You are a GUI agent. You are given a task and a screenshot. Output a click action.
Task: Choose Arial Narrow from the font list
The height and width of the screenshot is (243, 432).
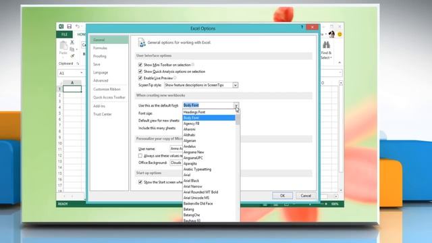[x=209, y=186]
